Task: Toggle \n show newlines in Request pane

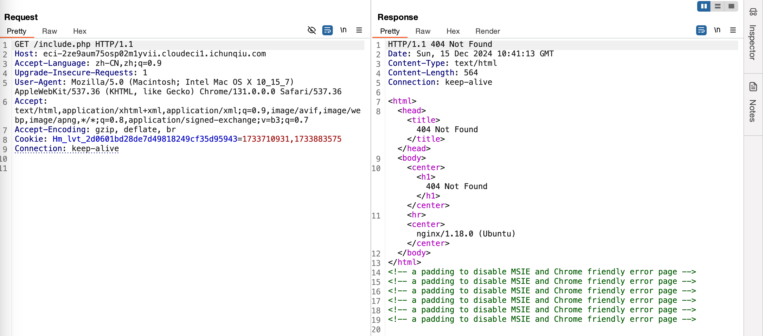Action: [343, 30]
